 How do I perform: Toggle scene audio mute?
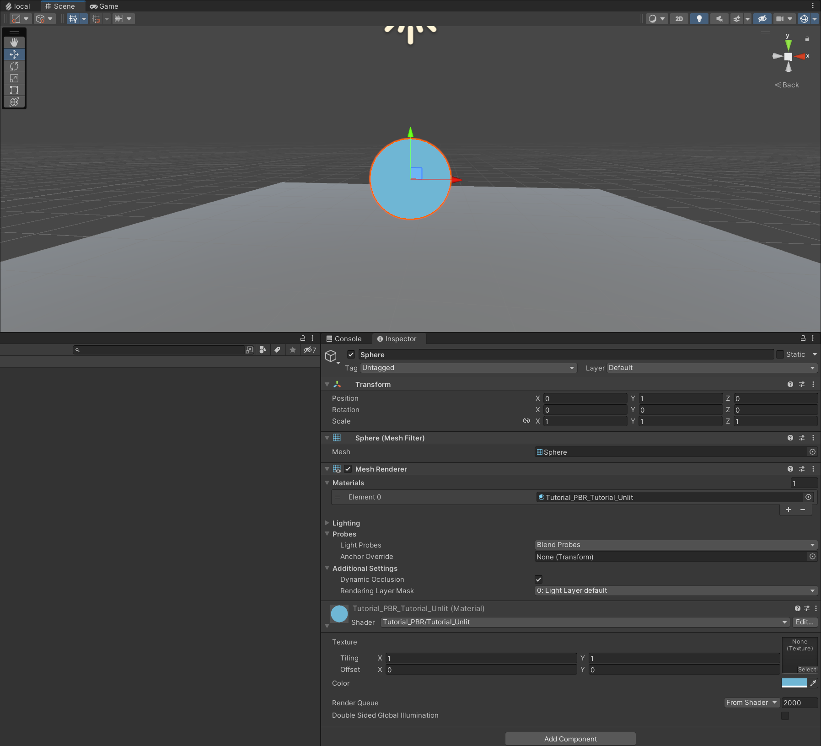pos(719,19)
